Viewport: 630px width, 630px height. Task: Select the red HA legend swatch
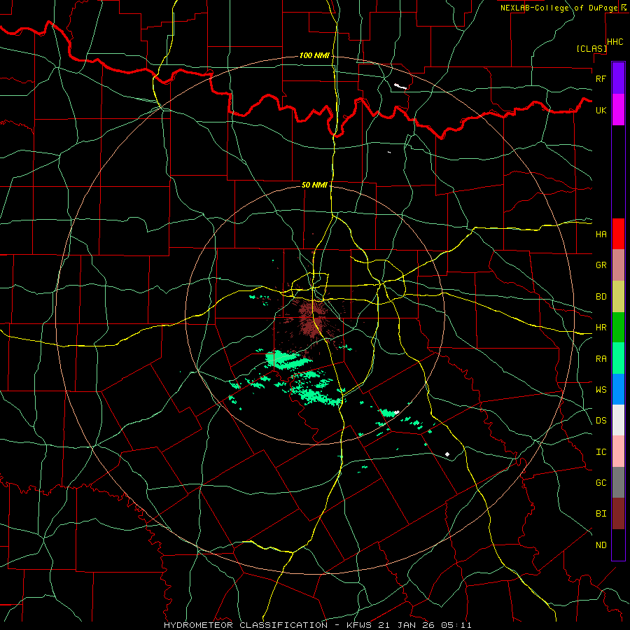point(618,234)
